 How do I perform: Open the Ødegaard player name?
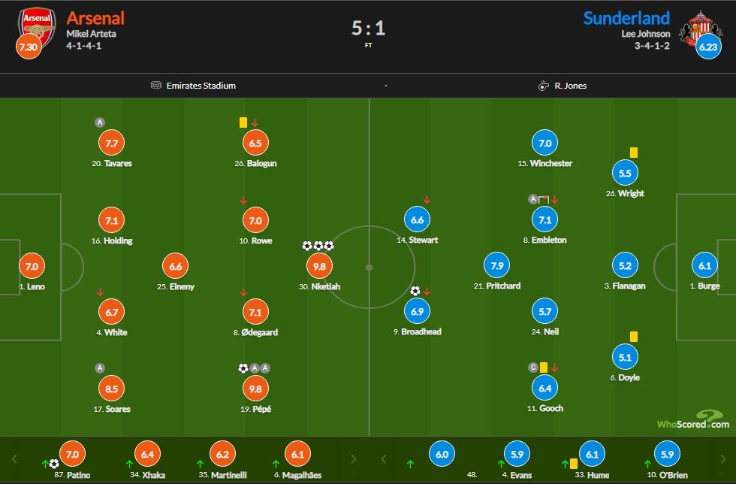coord(260,332)
